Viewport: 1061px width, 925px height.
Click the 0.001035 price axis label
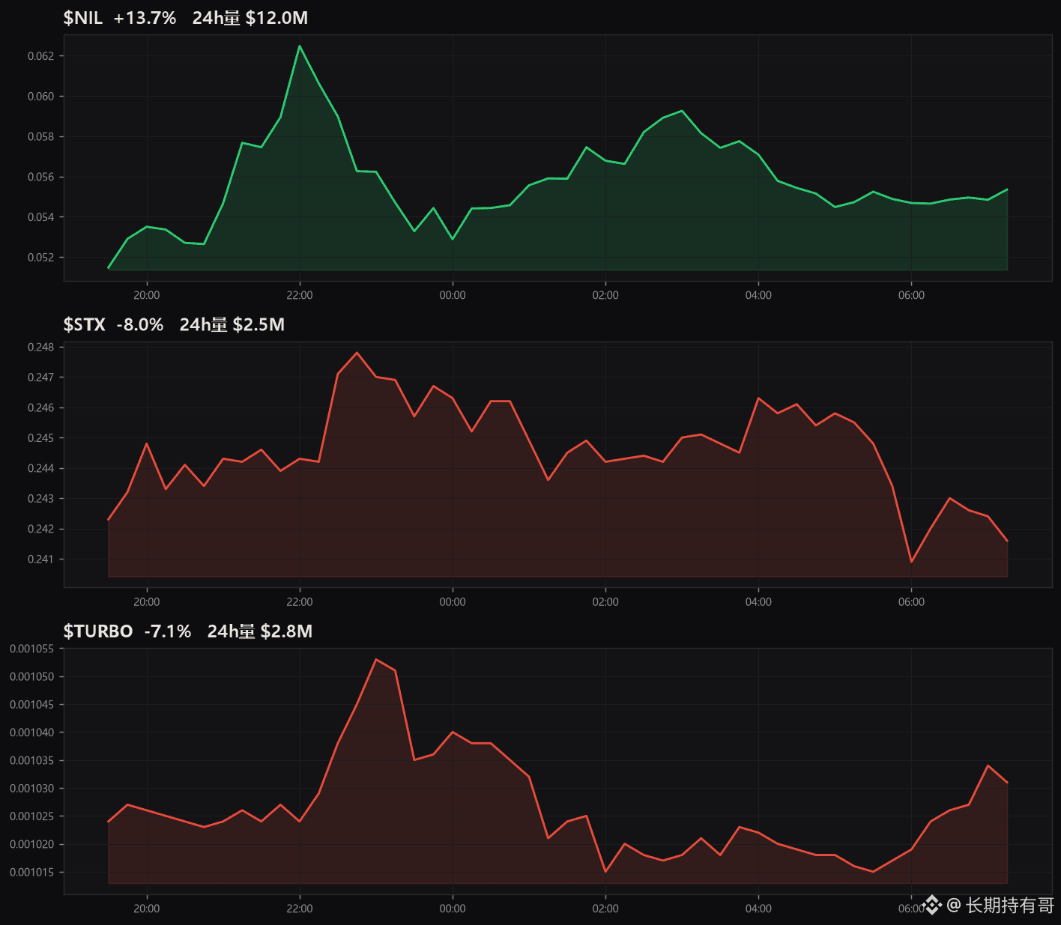[x=32, y=761]
